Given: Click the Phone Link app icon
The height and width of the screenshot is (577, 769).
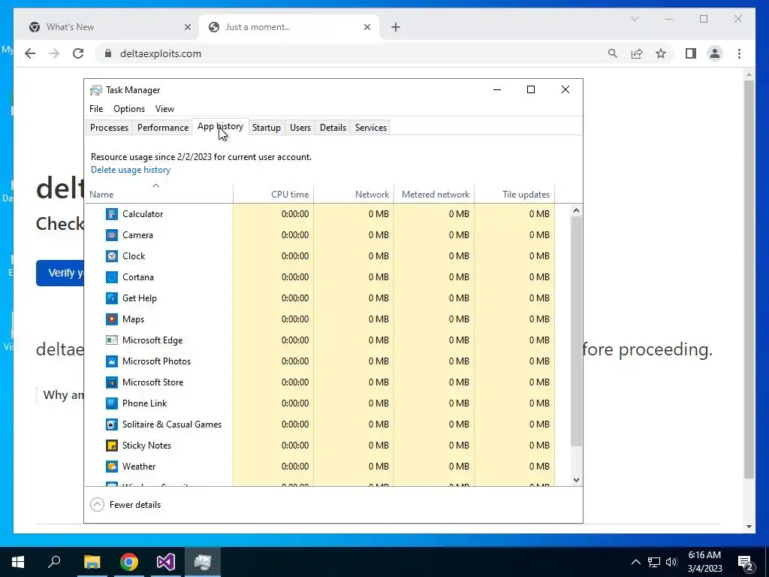Looking at the screenshot, I should (112, 403).
